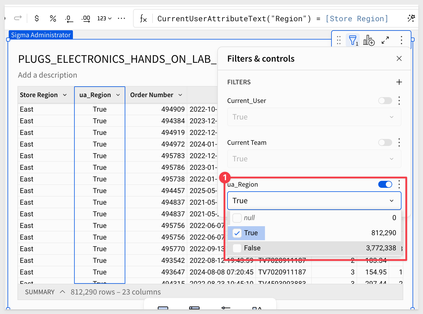
Task: Open Current Team filter options menu
Action: 399,142
